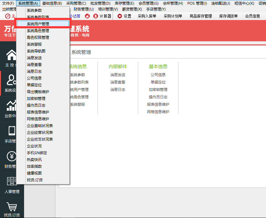
Task: Open 公司信息 link under 基本信息
Action: (x=158, y=75)
